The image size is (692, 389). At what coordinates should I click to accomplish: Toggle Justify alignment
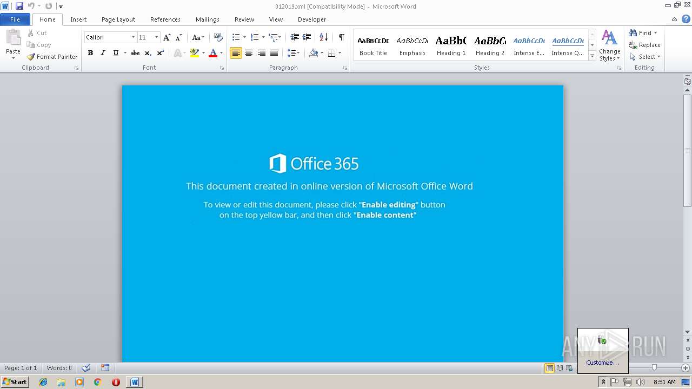274,53
